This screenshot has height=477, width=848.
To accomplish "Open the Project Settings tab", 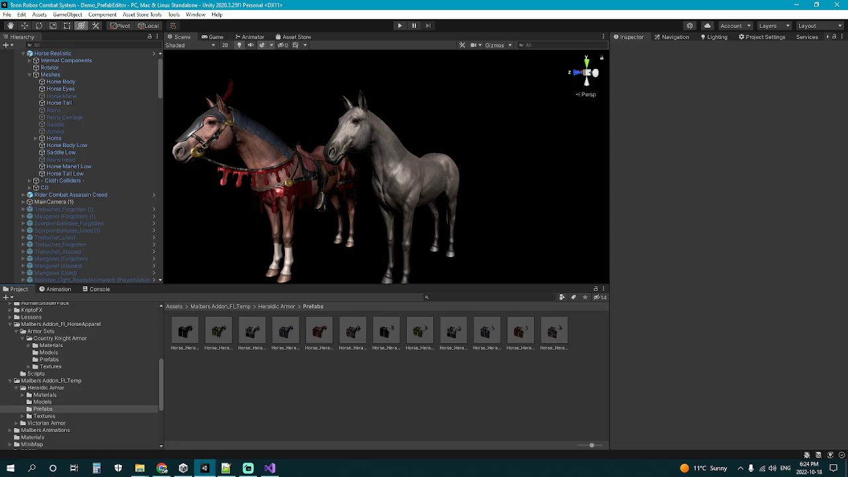I will (762, 37).
